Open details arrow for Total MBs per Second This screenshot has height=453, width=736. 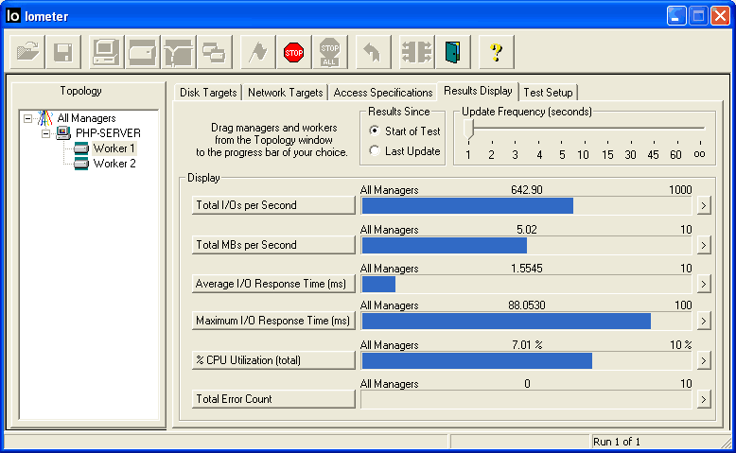(x=703, y=245)
